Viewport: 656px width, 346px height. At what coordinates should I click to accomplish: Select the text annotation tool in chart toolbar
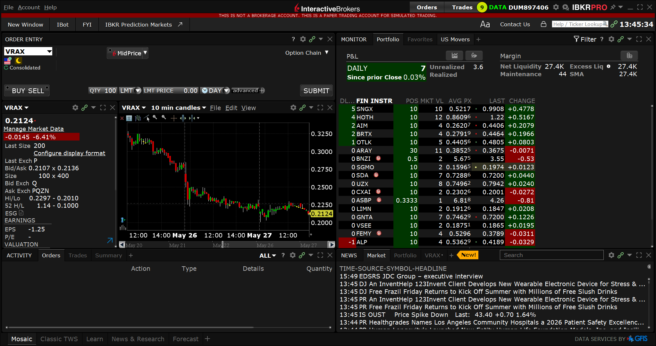tap(129, 118)
